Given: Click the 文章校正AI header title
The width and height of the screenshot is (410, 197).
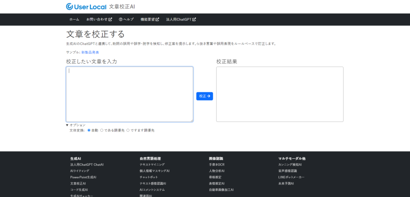Looking at the screenshot, I should pyautogui.click(x=122, y=6).
